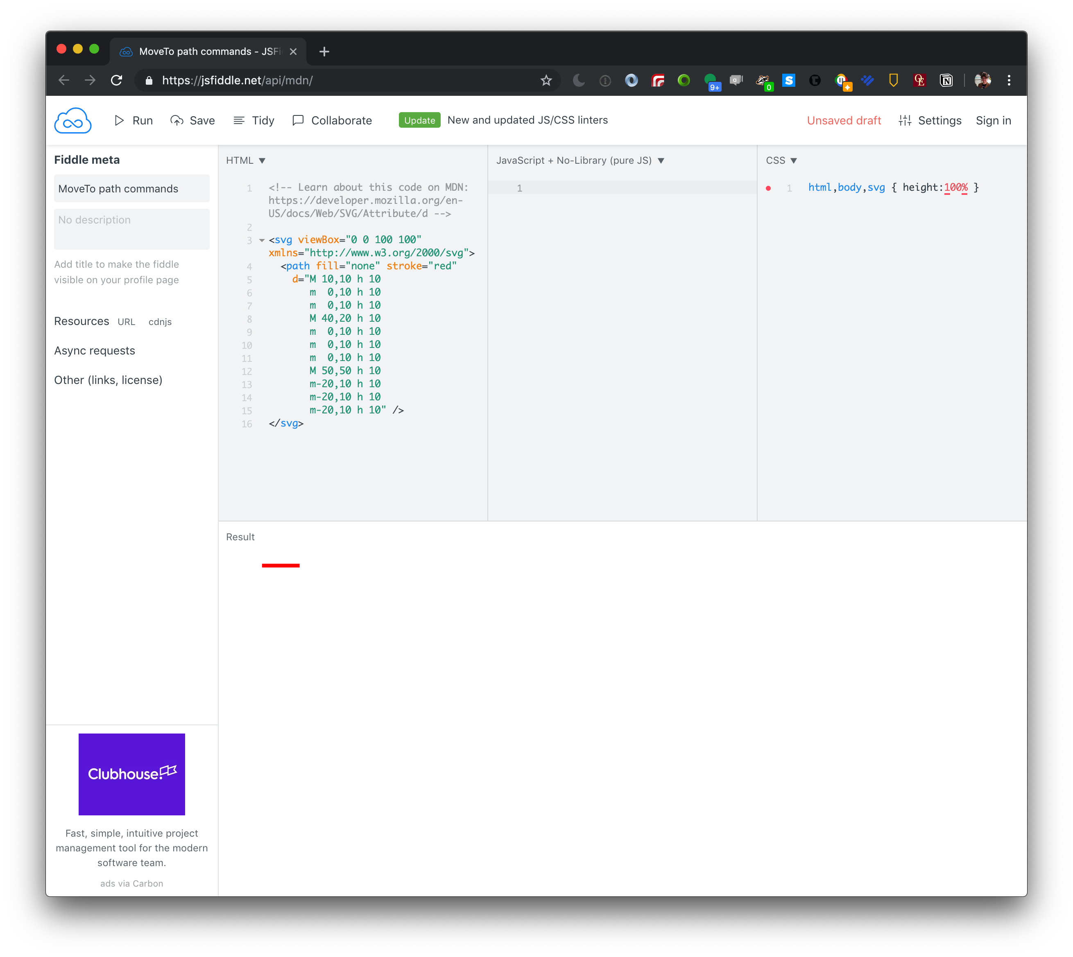Start a Collaborate session
The image size is (1073, 957).
tap(333, 120)
